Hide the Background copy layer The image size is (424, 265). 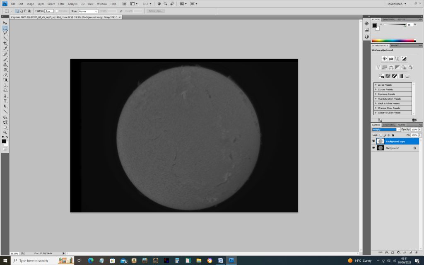[373, 142]
